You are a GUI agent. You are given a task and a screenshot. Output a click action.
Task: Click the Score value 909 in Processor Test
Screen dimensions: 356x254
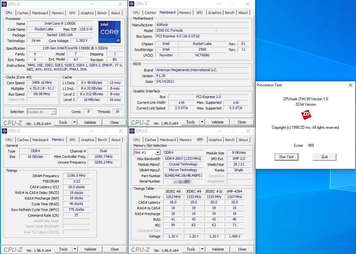pyautogui.click(x=311, y=145)
